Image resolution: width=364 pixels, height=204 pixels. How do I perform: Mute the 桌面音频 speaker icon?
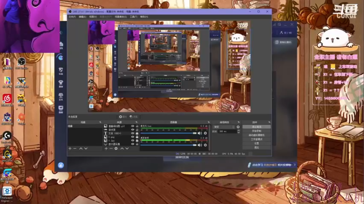(x=200, y=145)
